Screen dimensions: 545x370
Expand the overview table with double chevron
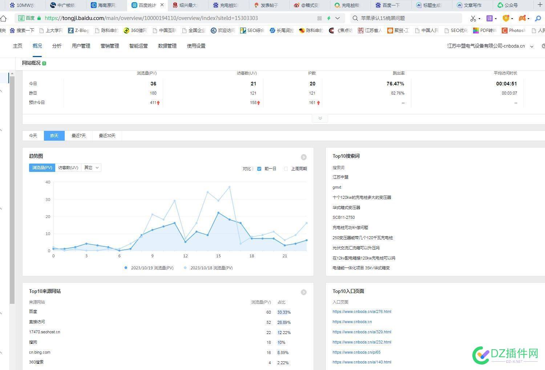(320, 118)
